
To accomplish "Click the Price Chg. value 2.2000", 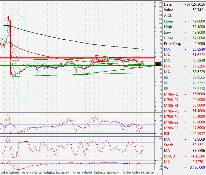I will (x=198, y=44).
